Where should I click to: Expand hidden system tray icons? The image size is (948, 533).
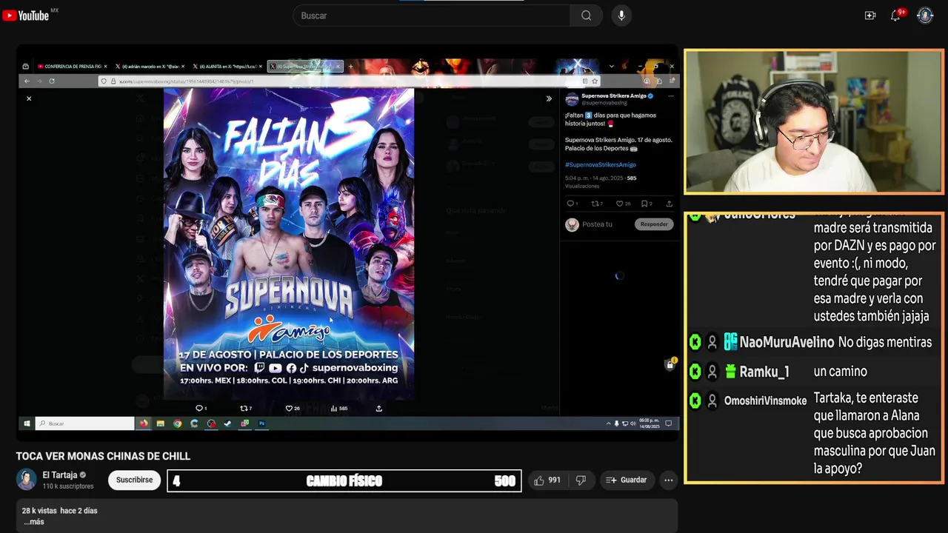[x=609, y=423]
